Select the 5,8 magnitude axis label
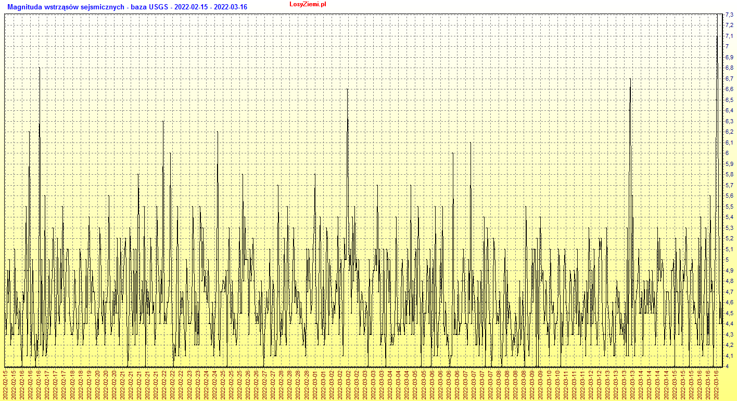The width and height of the screenshot is (737, 401). pyautogui.click(x=729, y=175)
